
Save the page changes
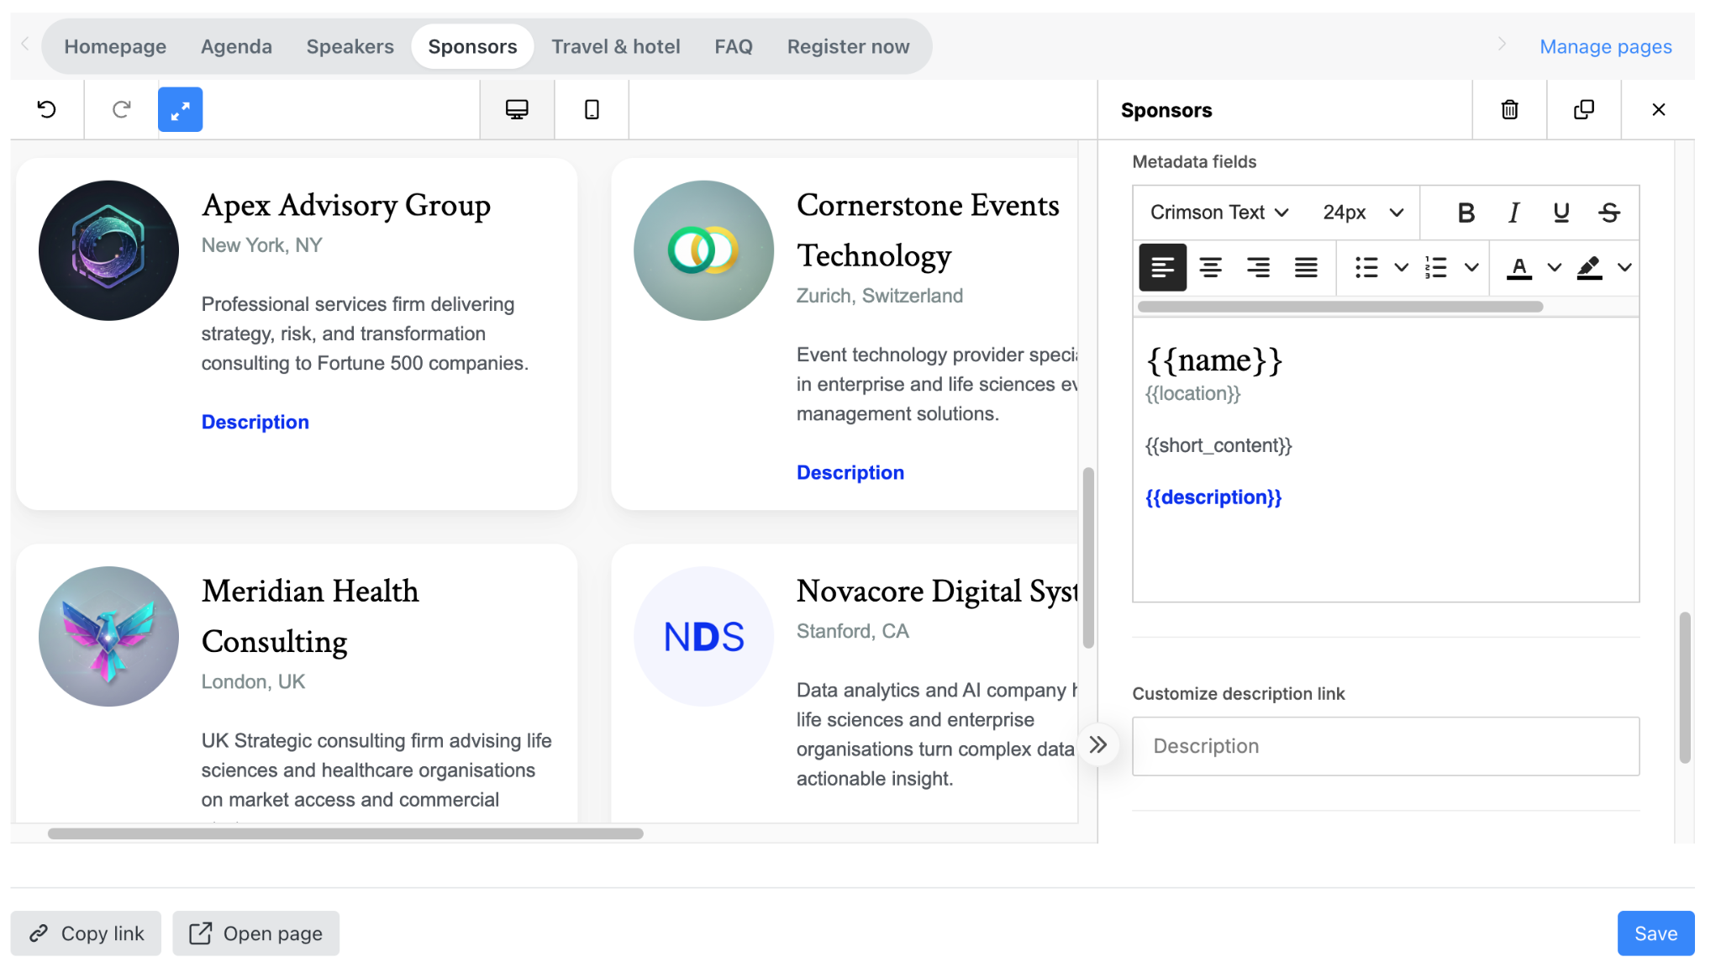pos(1655,933)
